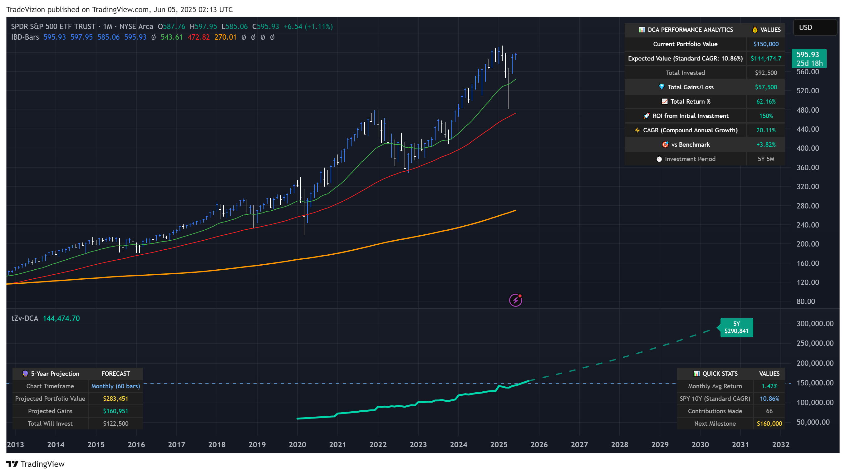Click the 400.00 price axis label
Screen dimensions: 846x475
[808, 148]
